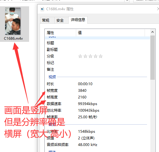Screen dimensions: 159x152
Task: Click the vertical scrollbar thumb in details list
Action: (x=152, y=57)
